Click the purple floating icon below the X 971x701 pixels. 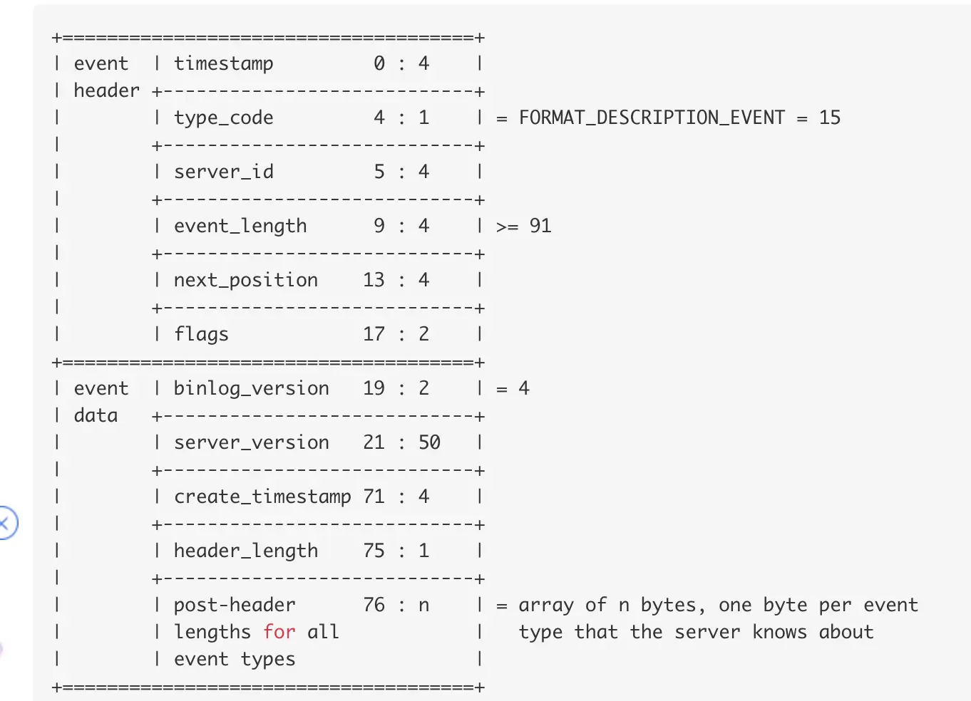pyautogui.click(x=1, y=649)
